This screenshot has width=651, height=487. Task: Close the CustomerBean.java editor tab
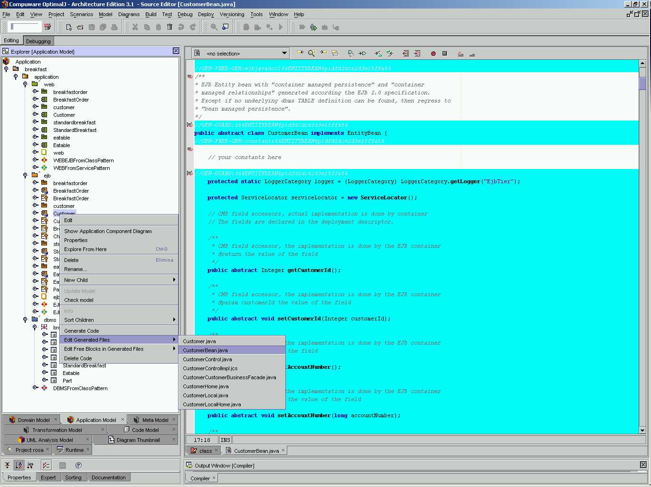click(283, 450)
